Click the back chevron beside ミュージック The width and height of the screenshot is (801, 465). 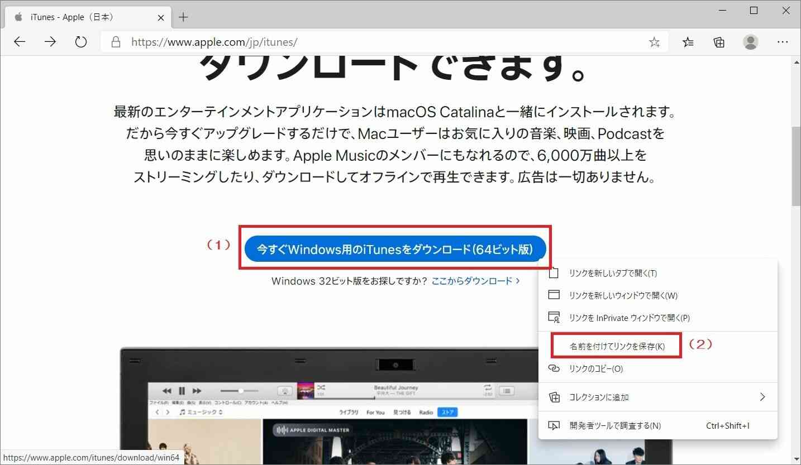click(x=158, y=412)
